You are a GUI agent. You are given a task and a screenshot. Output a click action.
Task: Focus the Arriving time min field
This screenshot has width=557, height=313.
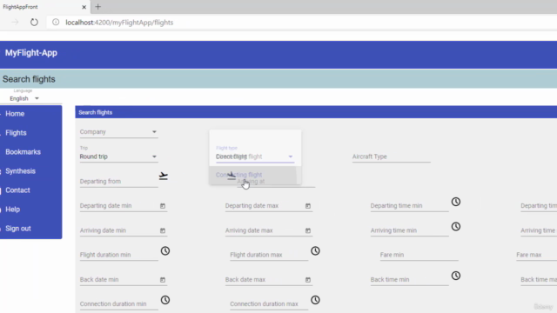409,230
